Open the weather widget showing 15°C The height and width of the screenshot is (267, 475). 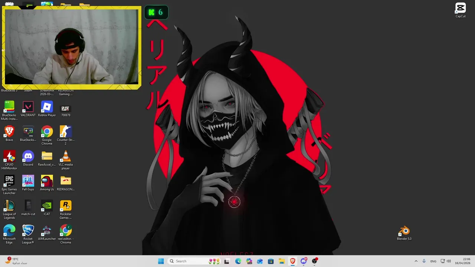tap(16, 261)
